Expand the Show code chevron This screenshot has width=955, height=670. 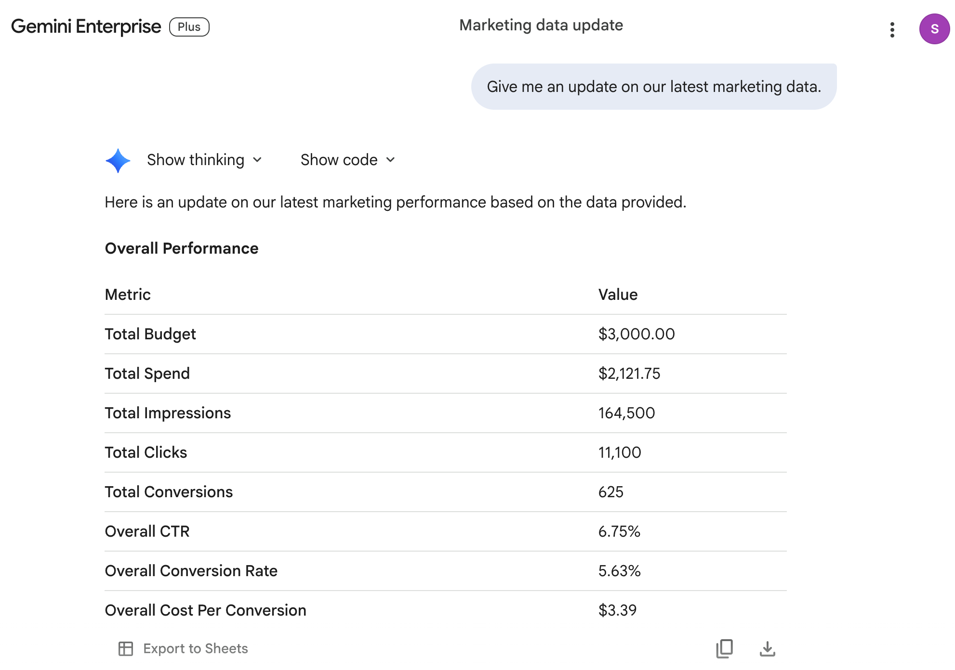pos(391,160)
